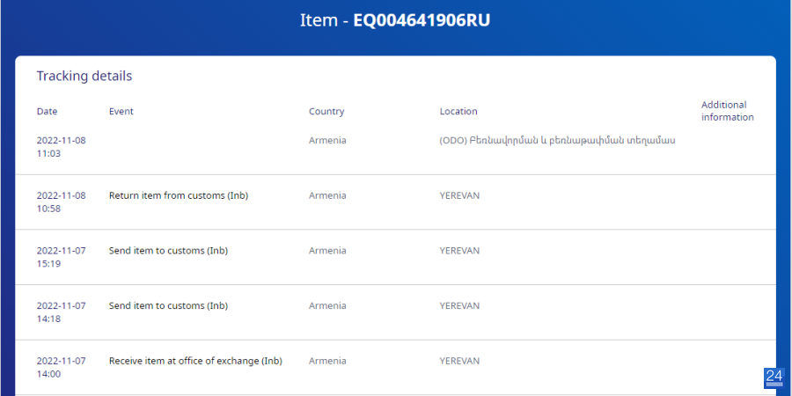Click YEREVAN in the Return from customs row

(459, 195)
